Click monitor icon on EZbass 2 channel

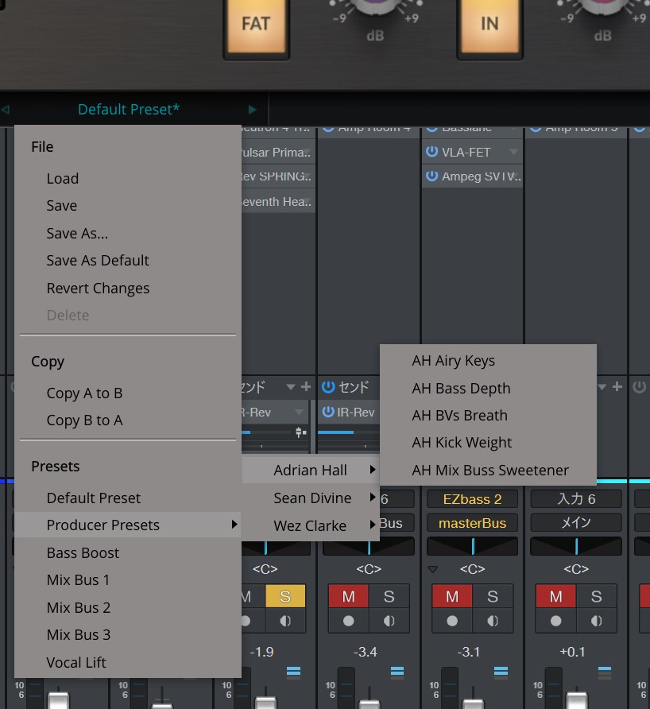492,621
